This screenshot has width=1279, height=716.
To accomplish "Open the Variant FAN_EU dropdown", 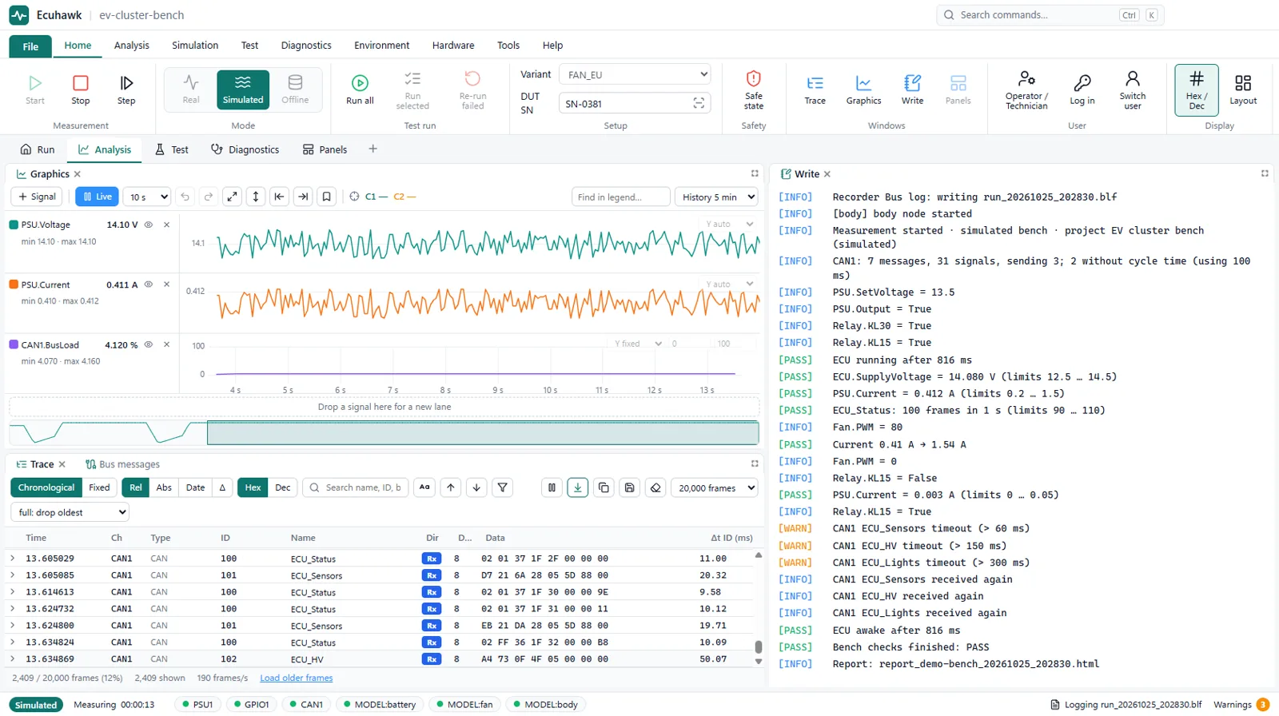I will (x=635, y=74).
